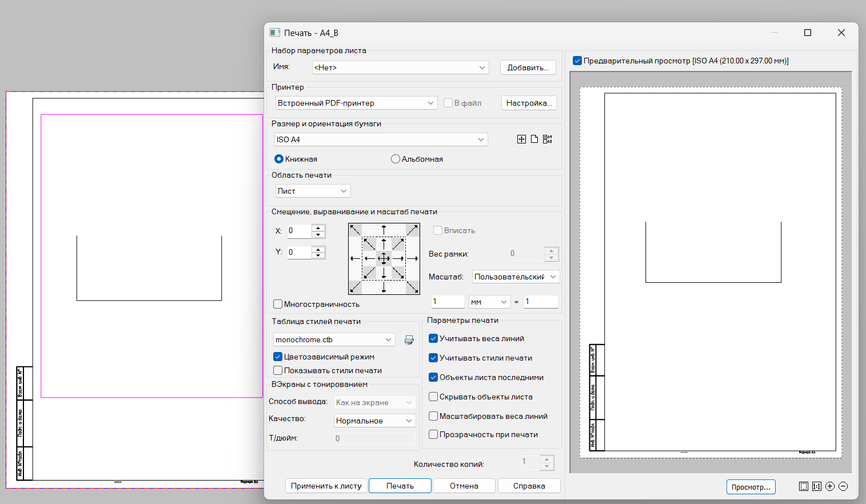Increase the X offset with up arrow

318,227
